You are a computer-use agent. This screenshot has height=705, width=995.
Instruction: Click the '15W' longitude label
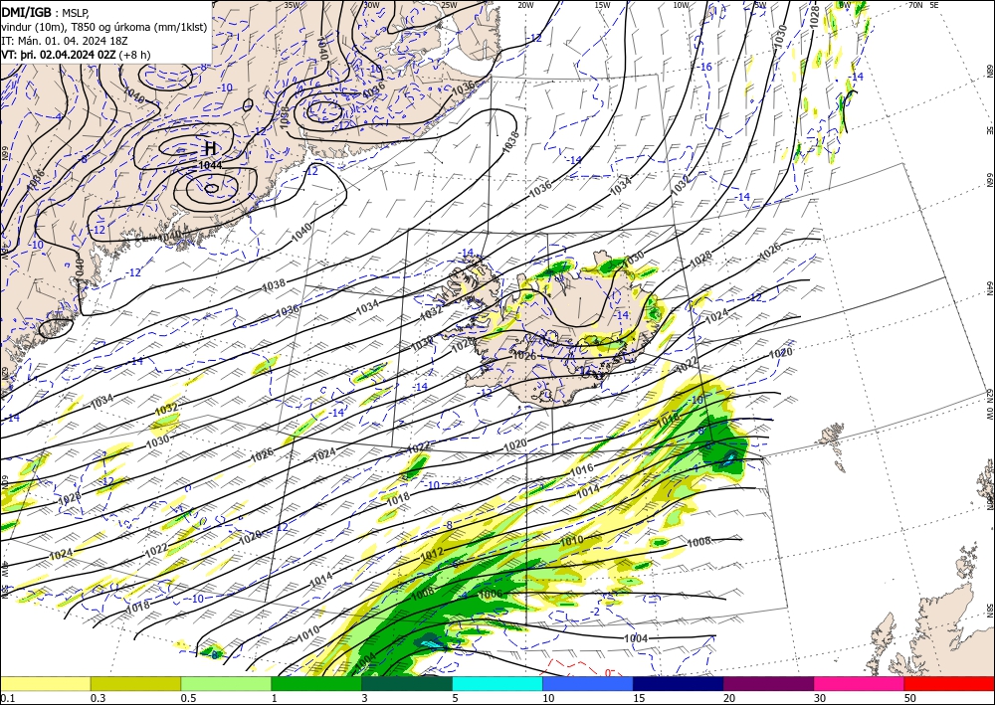[602, 5]
